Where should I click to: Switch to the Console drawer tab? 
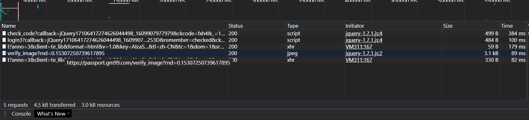(x=21, y=114)
